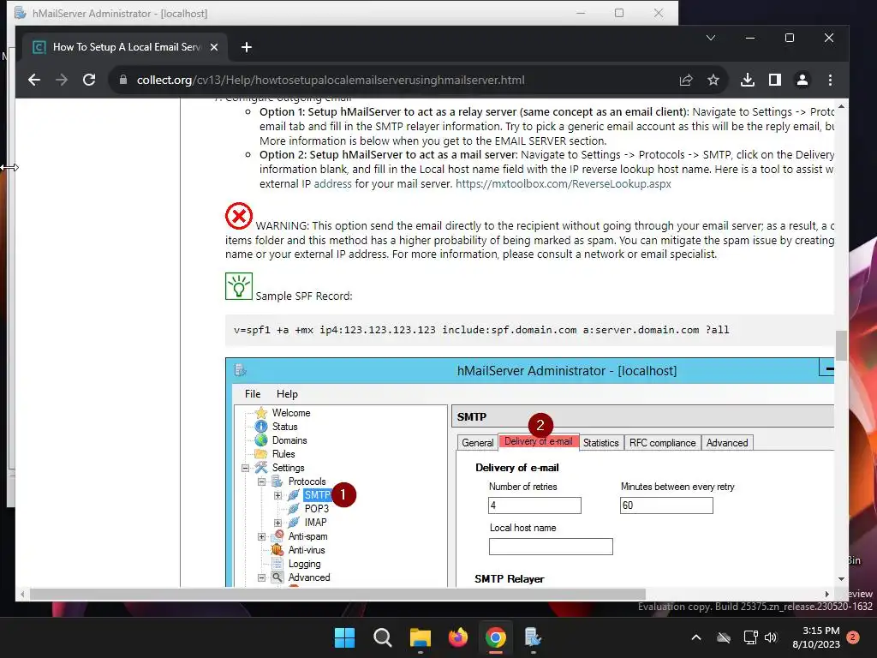Image resolution: width=877 pixels, height=658 pixels.
Task: Open Chrome three-dot menu
Action: [x=830, y=80]
